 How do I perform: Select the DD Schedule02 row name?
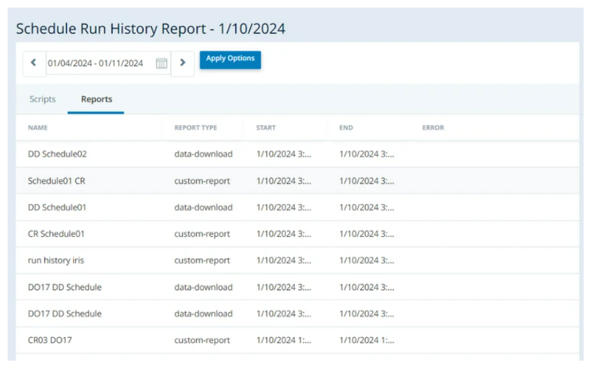click(x=57, y=154)
